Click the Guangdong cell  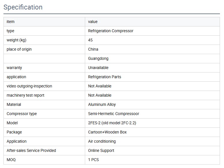click(98, 58)
